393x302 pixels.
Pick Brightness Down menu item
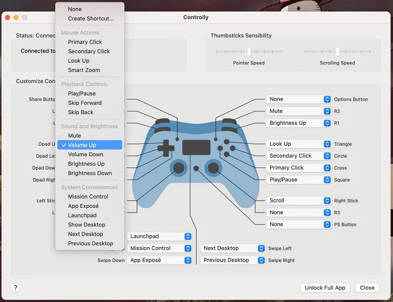click(90, 173)
